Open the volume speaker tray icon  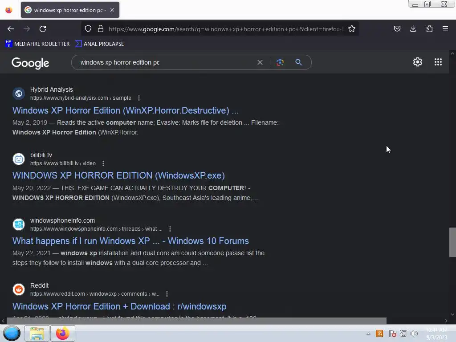[x=414, y=334]
